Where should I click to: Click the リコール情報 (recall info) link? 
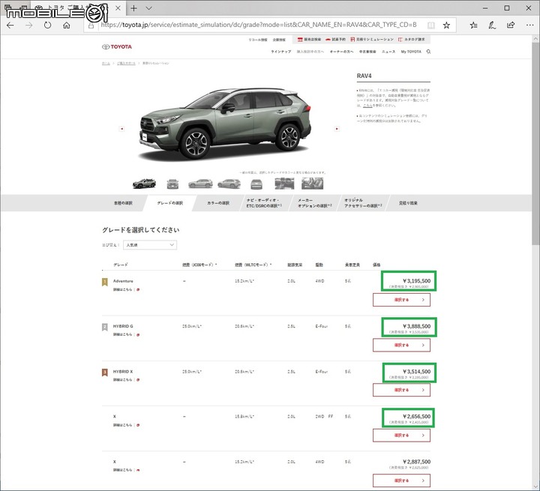click(x=258, y=40)
